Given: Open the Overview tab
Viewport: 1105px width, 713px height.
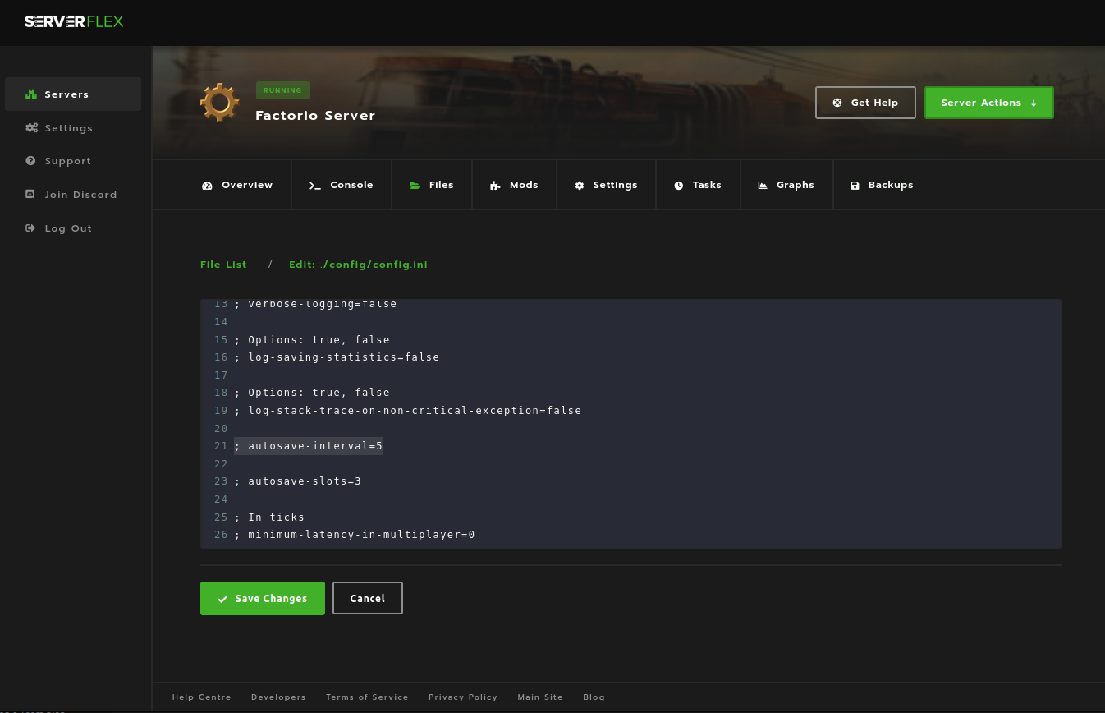Looking at the screenshot, I should click(237, 185).
